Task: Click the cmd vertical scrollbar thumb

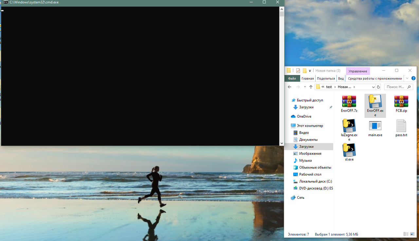Action: coord(282,14)
